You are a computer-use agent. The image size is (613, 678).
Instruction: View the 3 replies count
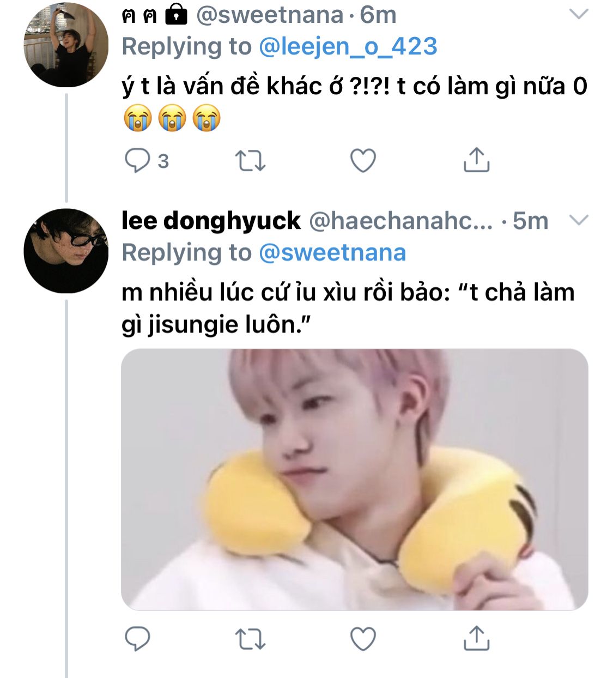coord(163,161)
